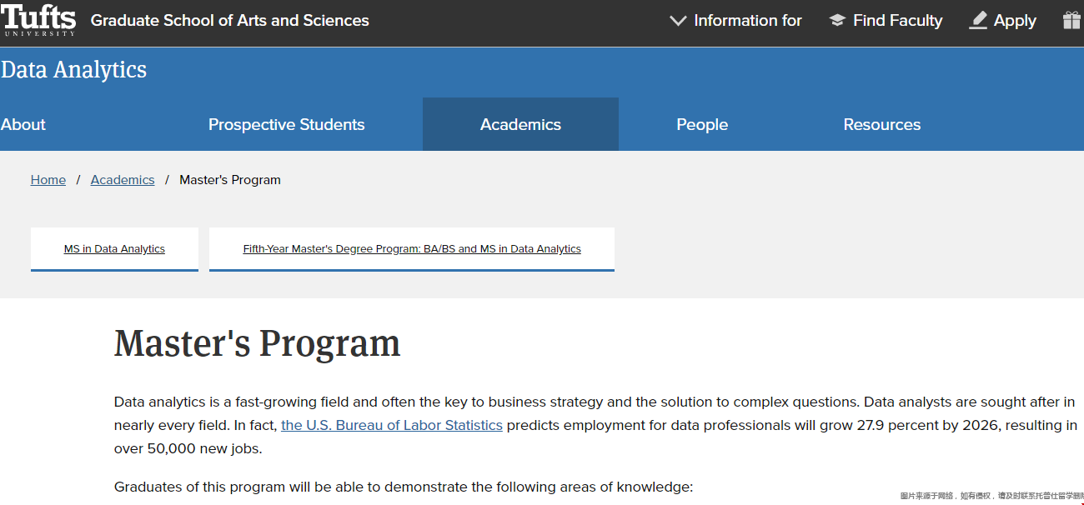The width and height of the screenshot is (1084, 505).
Task: Click the Data Analytics site heading
Action: (x=73, y=70)
